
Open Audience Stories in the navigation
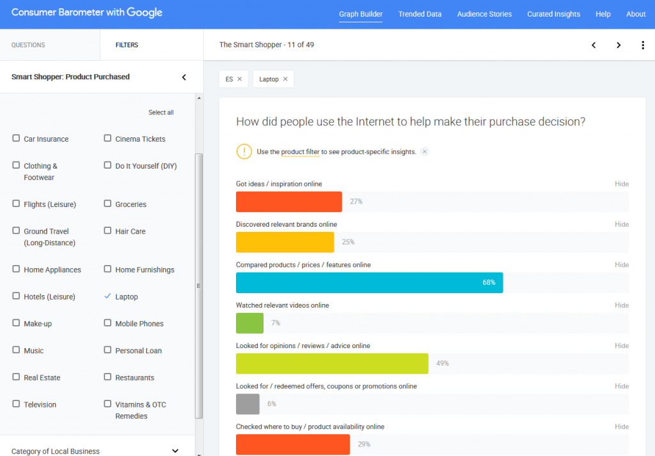484,14
